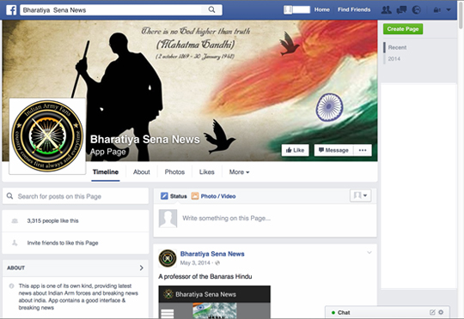This screenshot has width=464, height=319.
Task: Open chat settings gear icon
Action: click(441, 312)
